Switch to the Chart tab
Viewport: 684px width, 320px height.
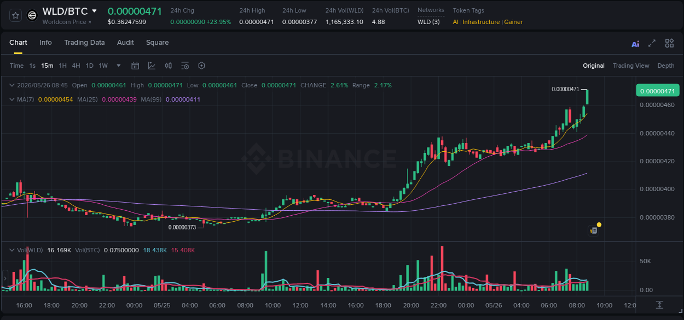(18, 43)
